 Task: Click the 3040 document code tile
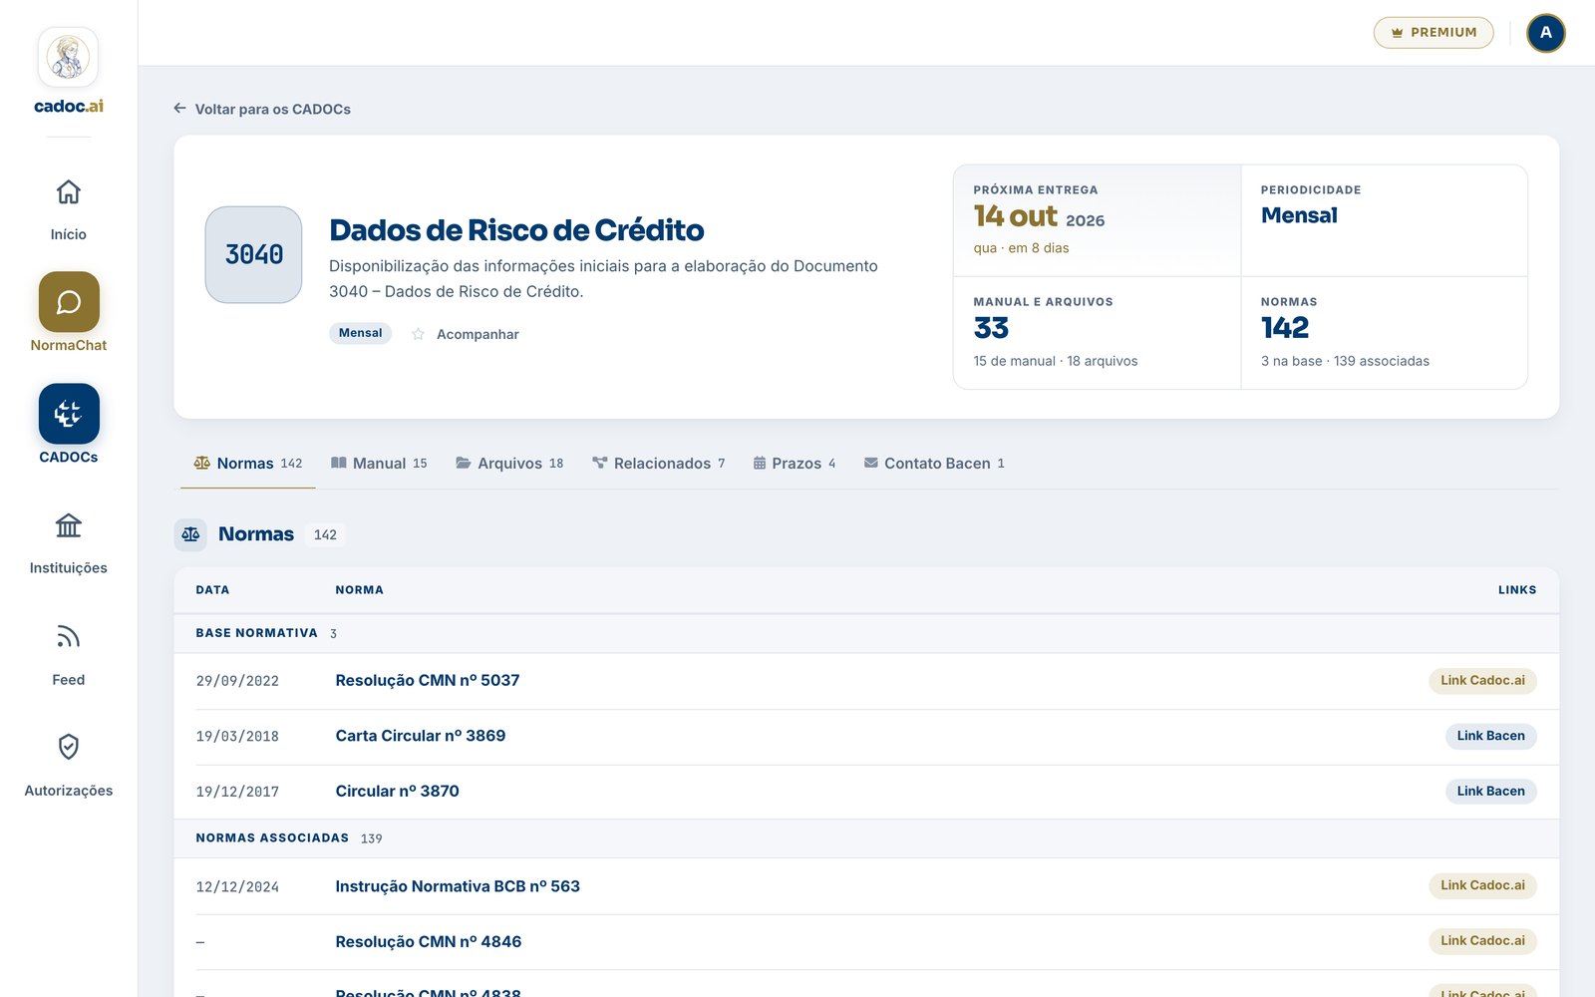[x=253, y=255]
